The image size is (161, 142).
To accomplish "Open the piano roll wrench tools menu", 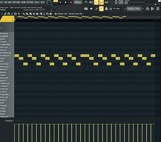I will 5,14.
